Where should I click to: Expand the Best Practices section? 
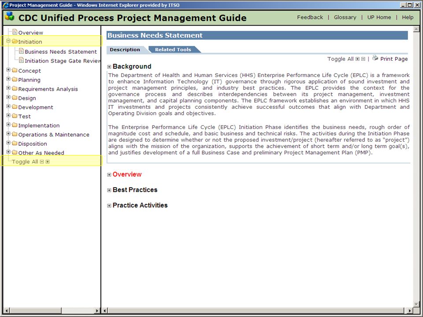109,190
